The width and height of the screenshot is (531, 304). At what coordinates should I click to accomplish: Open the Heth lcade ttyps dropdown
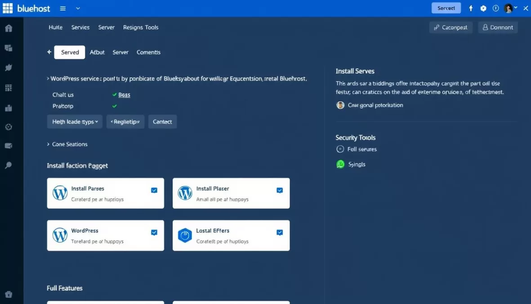[75, 122]
